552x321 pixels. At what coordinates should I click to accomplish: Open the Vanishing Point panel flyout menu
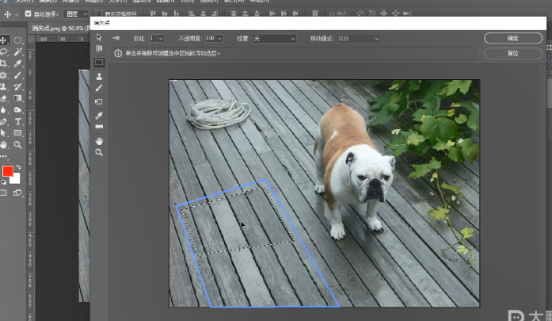[x=116, y=38]
